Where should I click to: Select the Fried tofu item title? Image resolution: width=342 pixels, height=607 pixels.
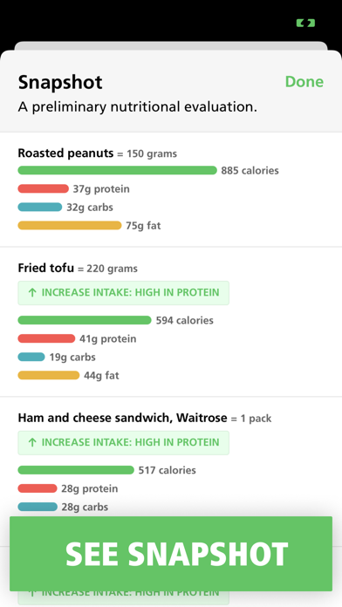coord(45,268)
